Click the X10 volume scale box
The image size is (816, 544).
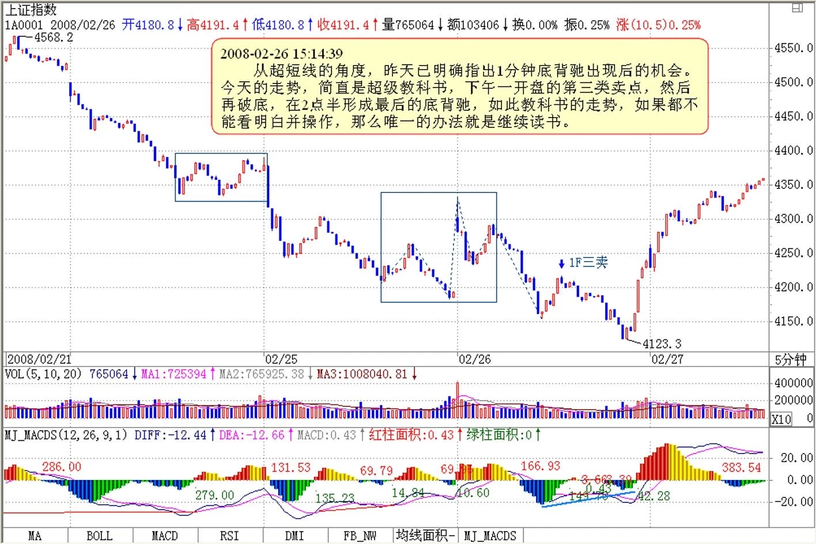[781, 419]
